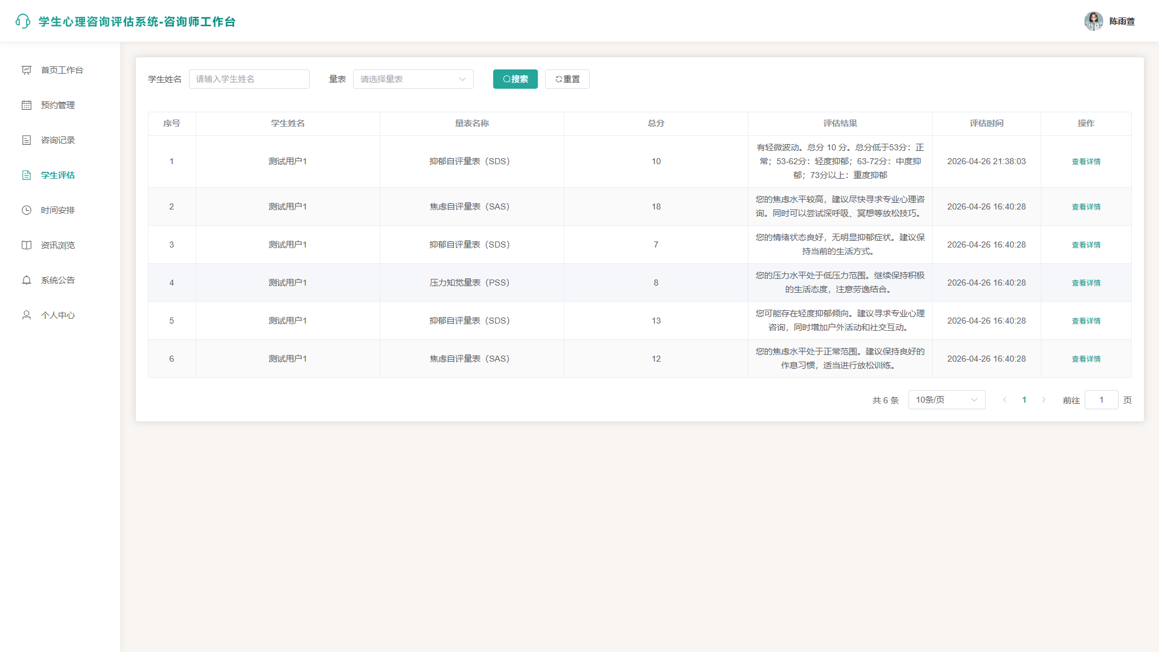Image resolution: width=1159 pixels, height=652 pixels.
Task: Click the 前往 page number input
Action: 1101,400
